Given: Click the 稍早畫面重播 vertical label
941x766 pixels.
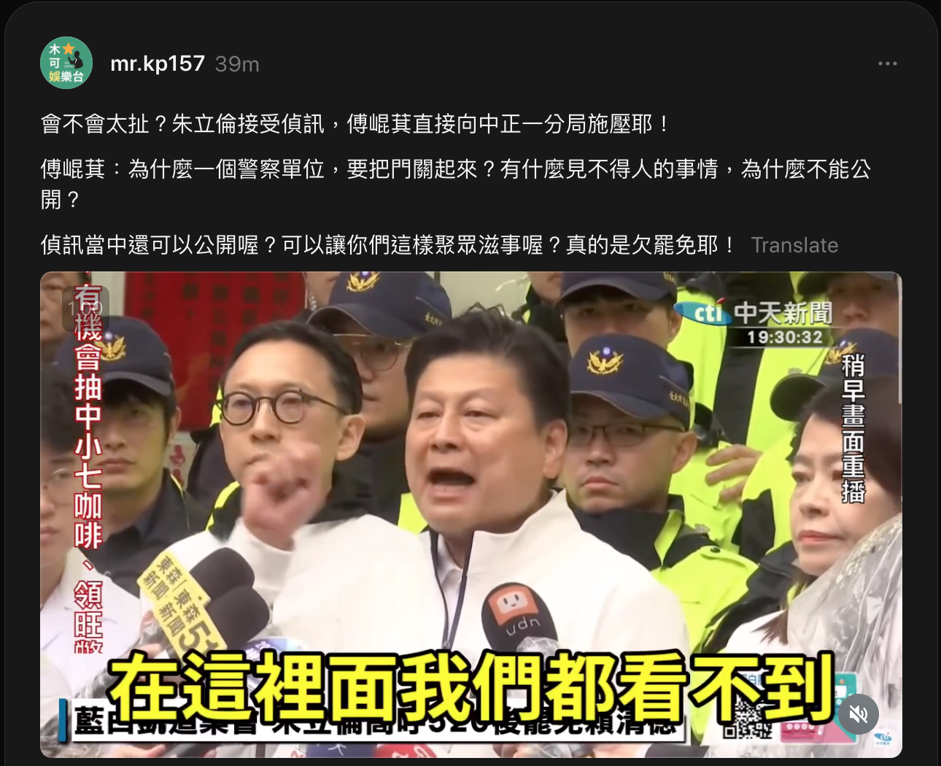Looking at the screenshot, I should (853, 428).
